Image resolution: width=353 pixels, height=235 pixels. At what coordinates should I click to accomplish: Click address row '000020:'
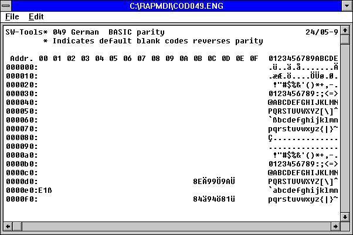tap(22, 85)
